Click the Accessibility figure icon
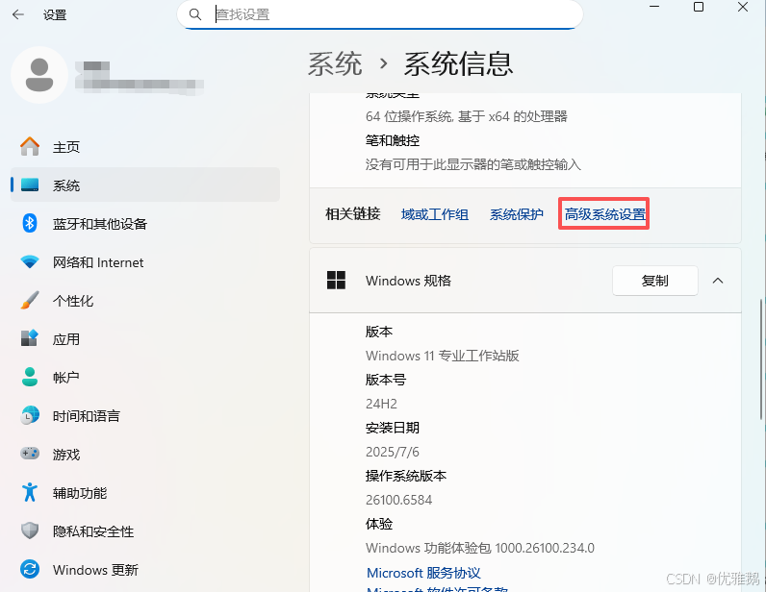 click(x=30, y=492)
